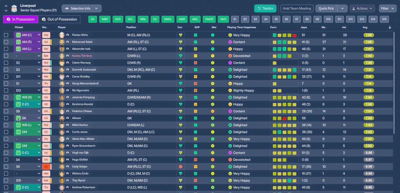Click Hold Team Meeting button
Viewport: 400px width, 193px height.
tap(297, 8)
